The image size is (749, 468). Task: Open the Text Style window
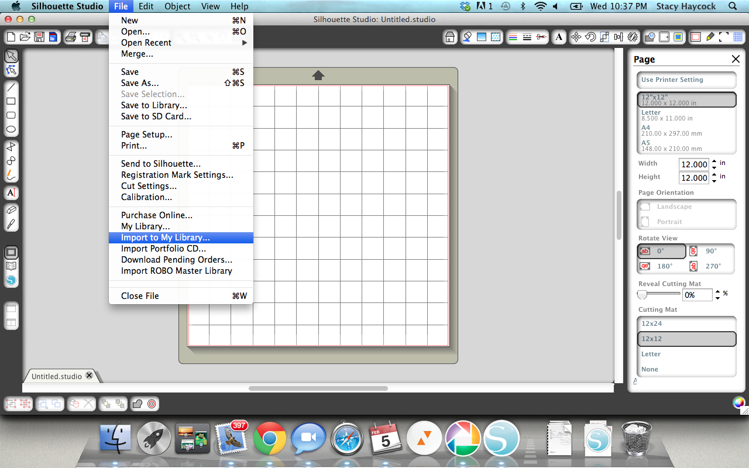coord(559,37)
